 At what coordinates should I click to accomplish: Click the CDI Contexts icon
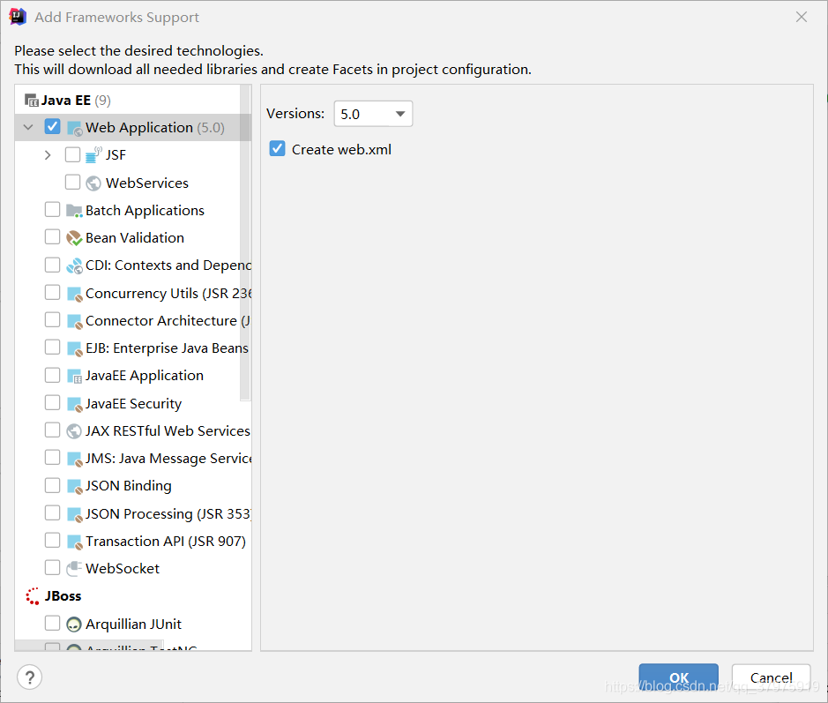[x=74, y=265]
